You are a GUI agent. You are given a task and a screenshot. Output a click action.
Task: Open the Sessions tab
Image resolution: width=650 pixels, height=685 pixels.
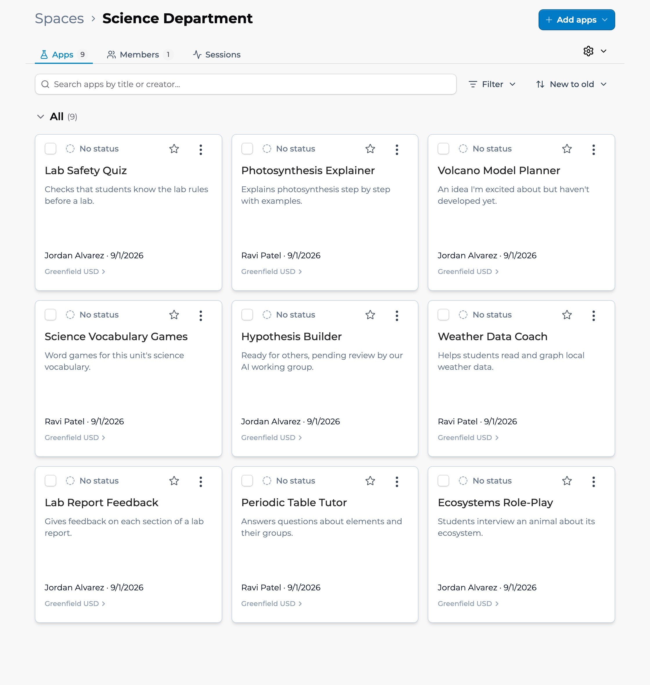tap(217, 55)
